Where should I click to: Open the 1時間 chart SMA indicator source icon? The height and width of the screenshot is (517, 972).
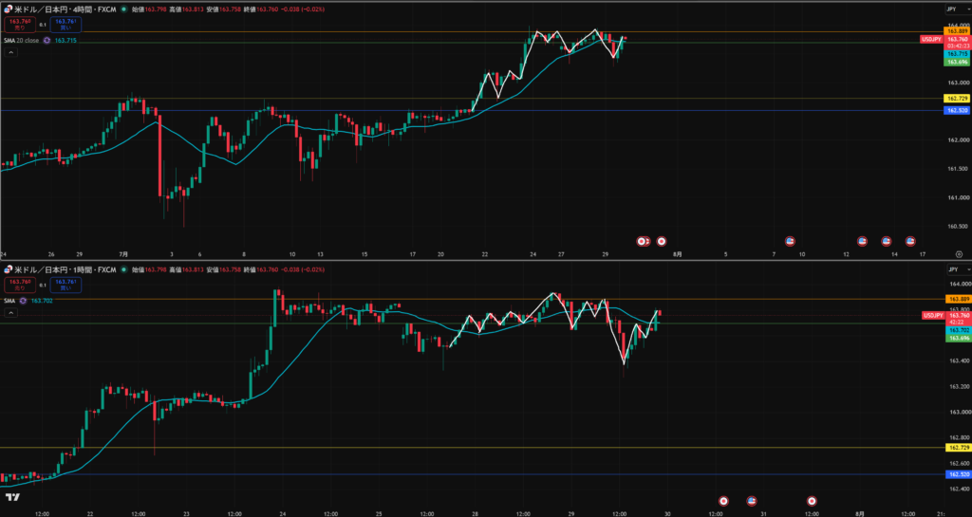click(23, 301)
